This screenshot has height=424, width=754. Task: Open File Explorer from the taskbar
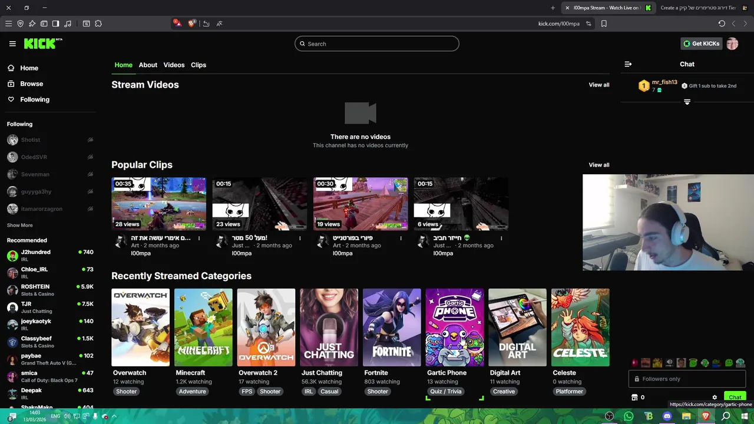[686, 416]
